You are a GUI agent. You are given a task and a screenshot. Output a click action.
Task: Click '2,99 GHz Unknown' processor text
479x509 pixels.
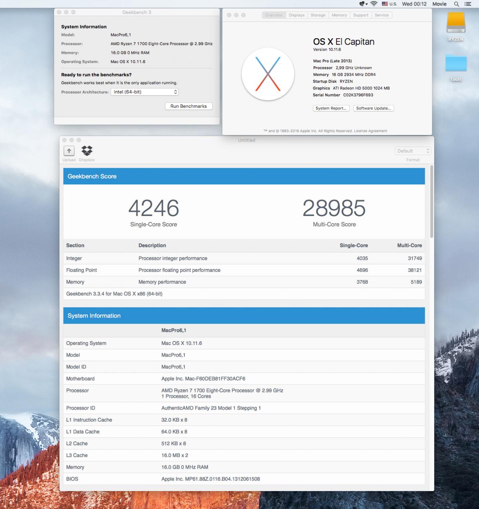(x=354, y=68)
